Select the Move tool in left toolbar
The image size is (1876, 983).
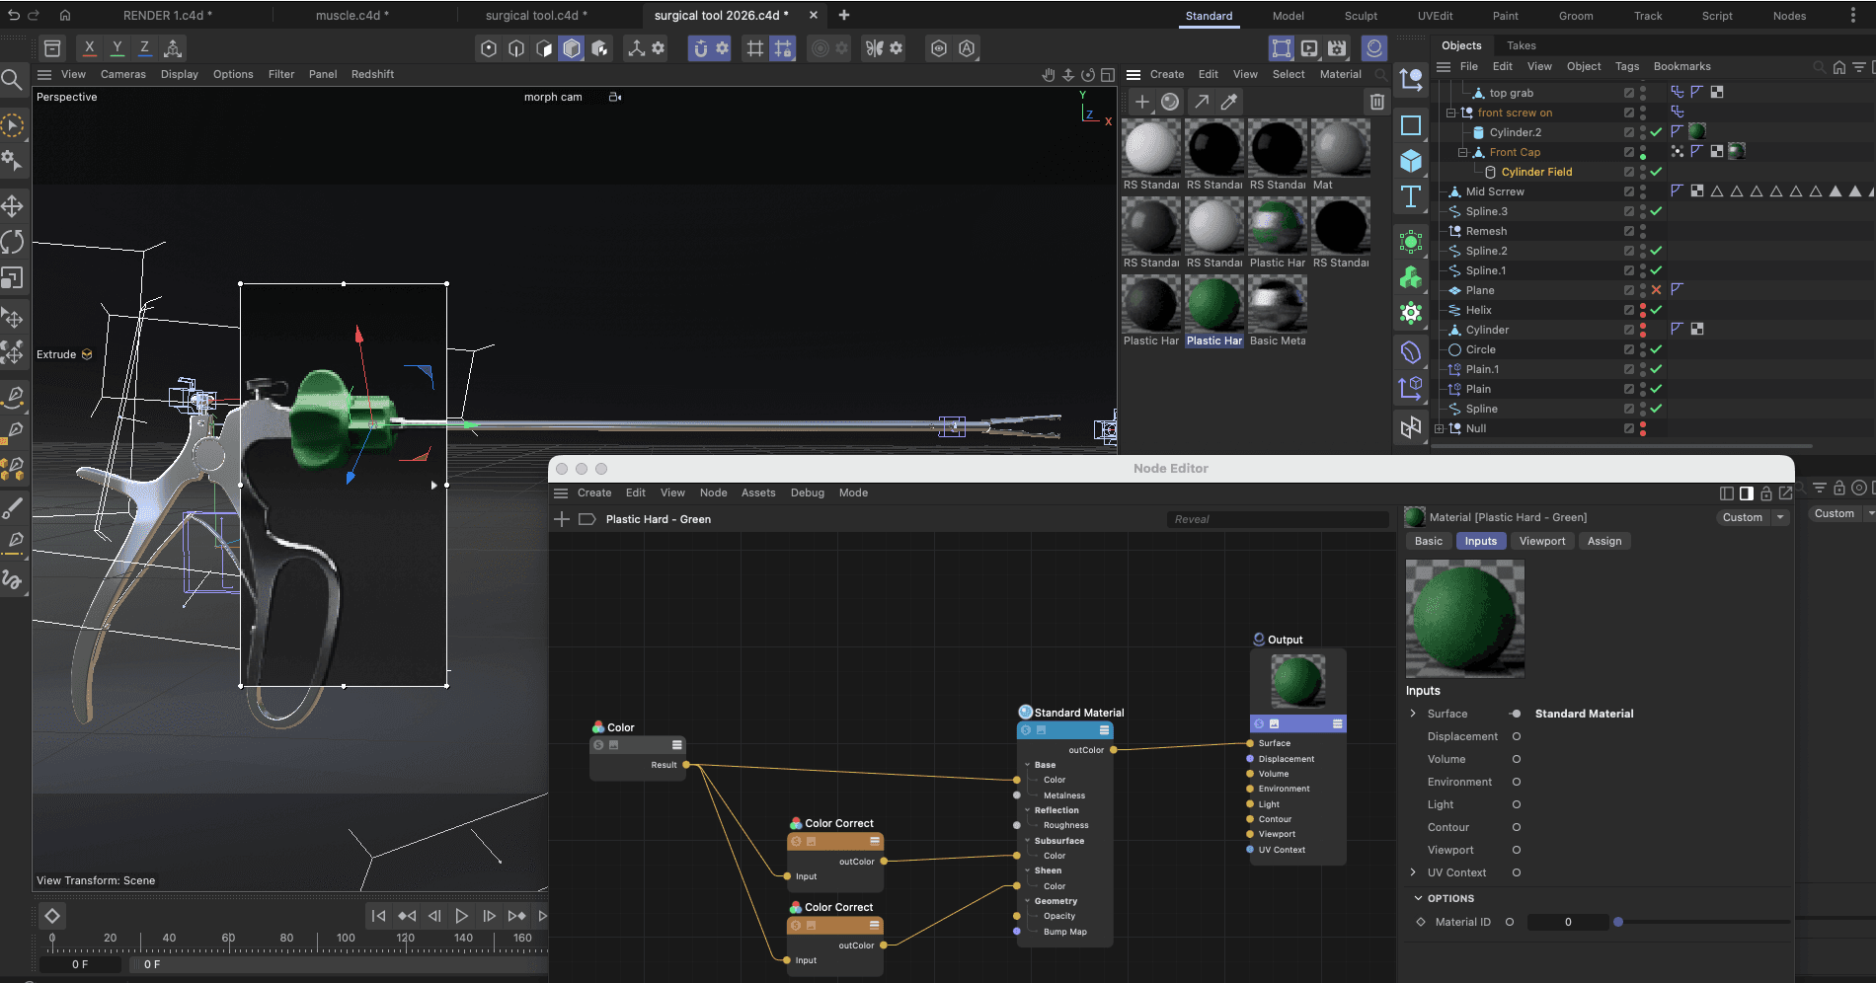[x=13, y=206]
